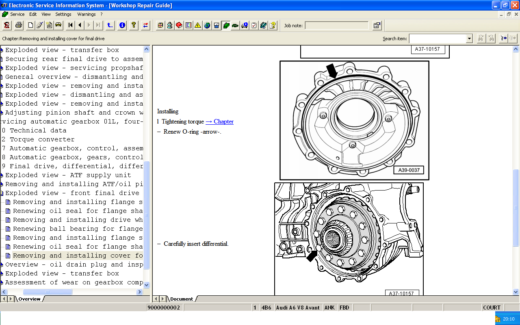Click the blue 't..' toolbar icon
Screen dimensions: 520x325
(110, 26)
